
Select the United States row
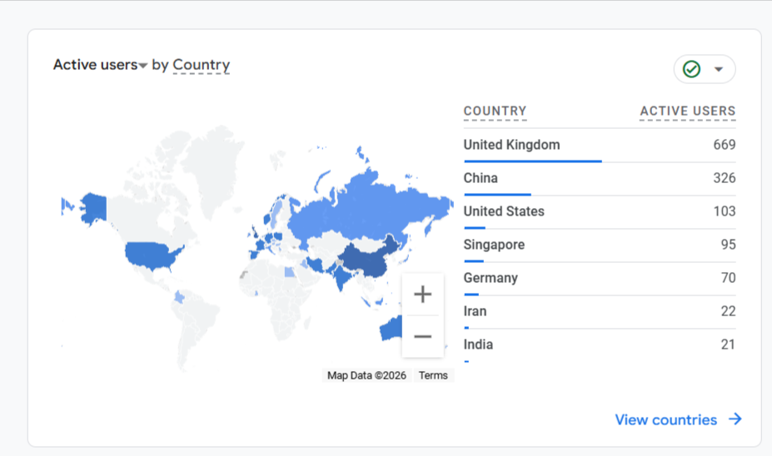(600, 212)
